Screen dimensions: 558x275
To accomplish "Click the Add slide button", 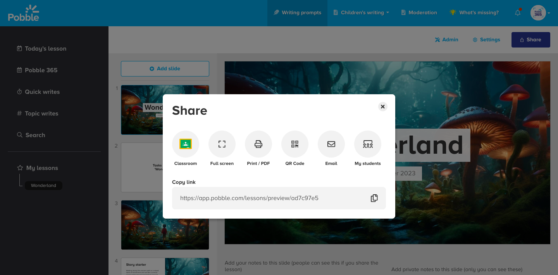I will tap(165, 69).
